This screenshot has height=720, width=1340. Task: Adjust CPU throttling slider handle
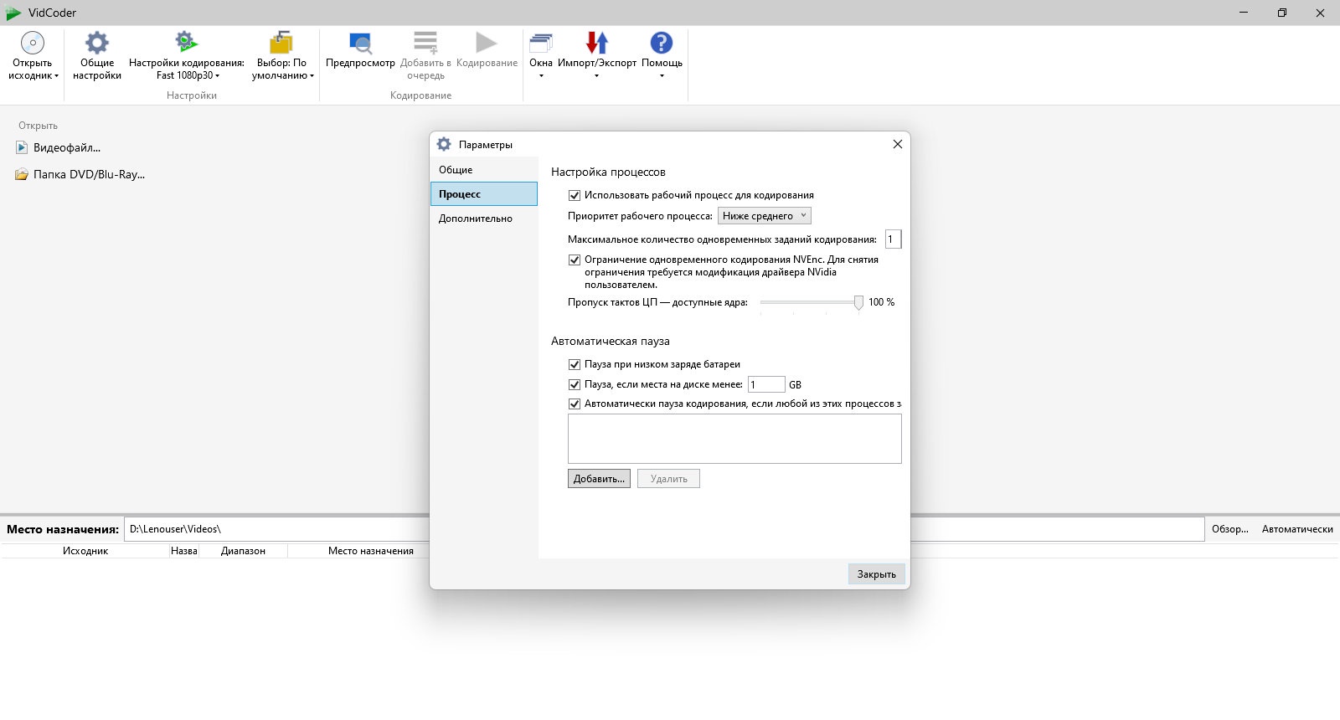858,302
